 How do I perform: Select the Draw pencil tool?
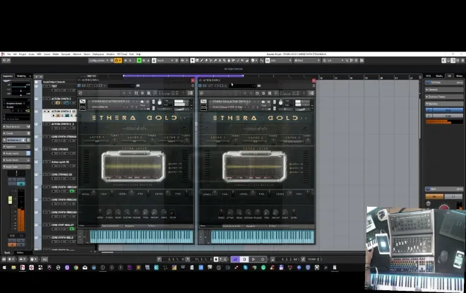[201, 60]
